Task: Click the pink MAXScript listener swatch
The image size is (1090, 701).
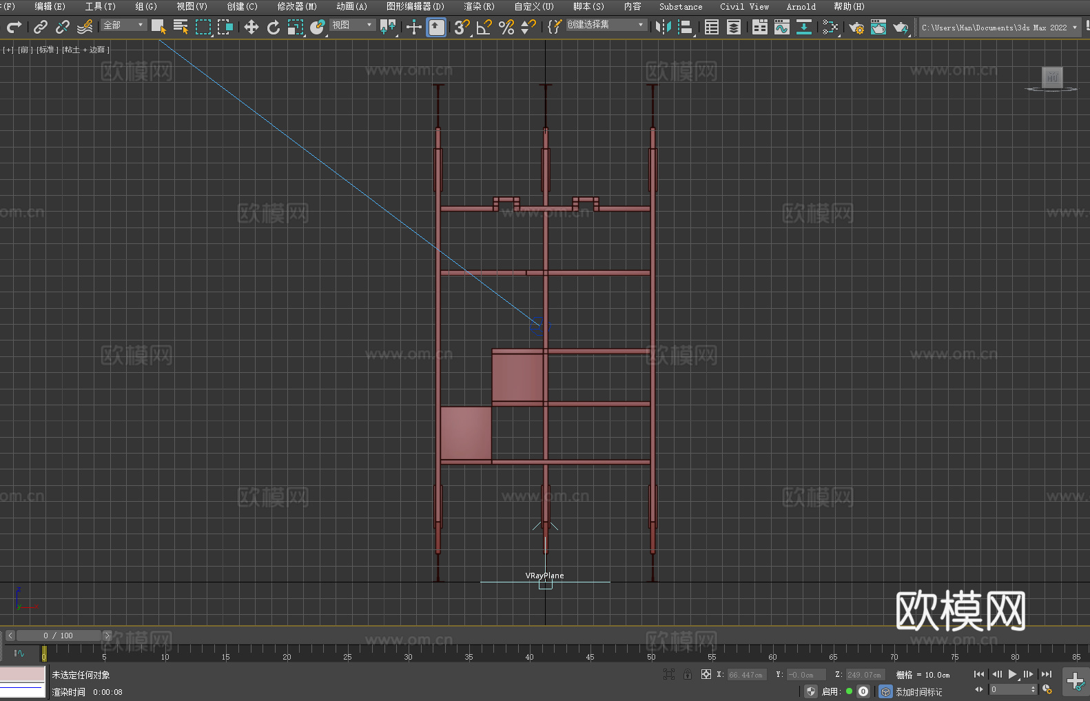Action: (23, 673)
